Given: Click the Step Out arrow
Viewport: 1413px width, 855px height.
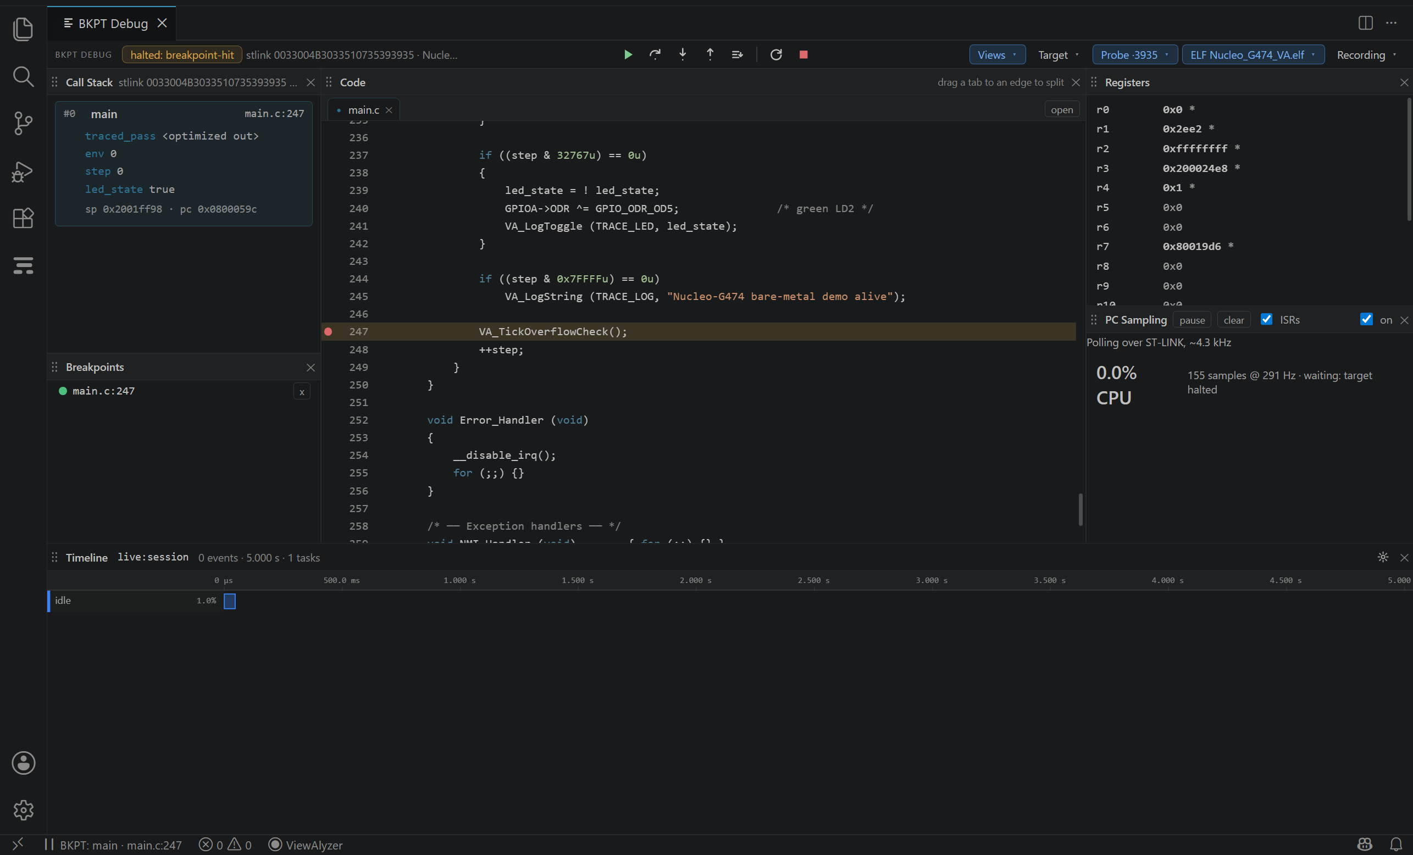Looking at the screenshot, I should click(710, 54).
